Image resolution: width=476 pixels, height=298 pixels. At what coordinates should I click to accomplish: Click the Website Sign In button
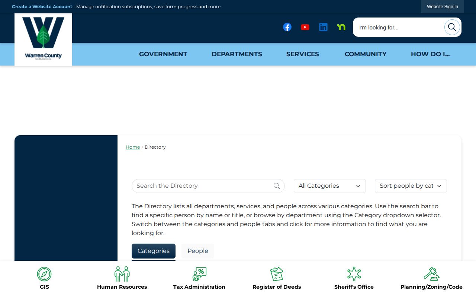click(443, 7)
